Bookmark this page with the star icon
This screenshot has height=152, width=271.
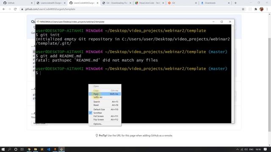click(x=243, y=9)
